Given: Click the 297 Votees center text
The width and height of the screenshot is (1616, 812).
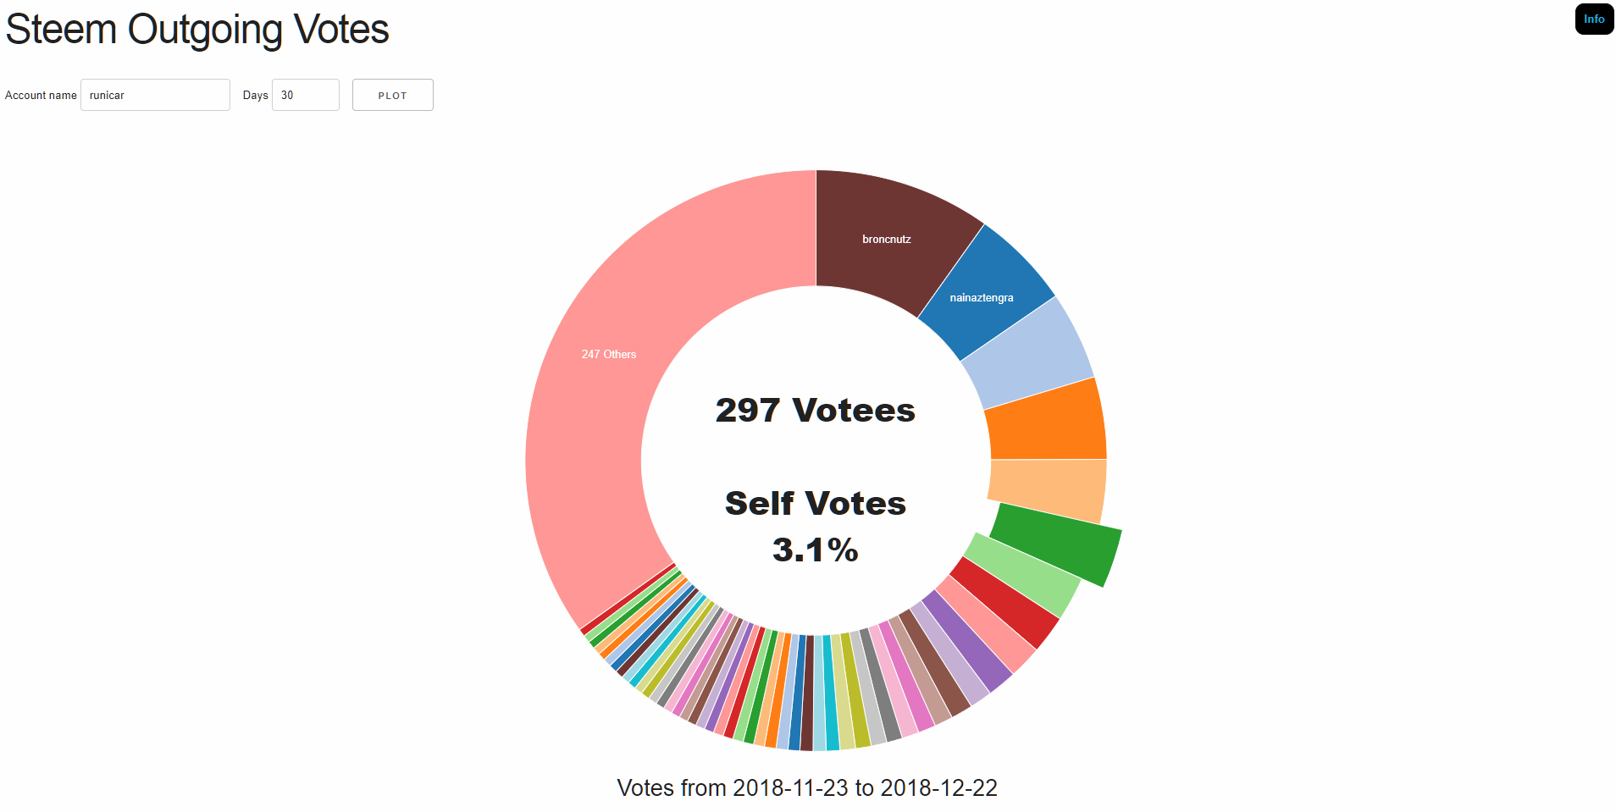Looking at the screenshot, I should pos(816,411).
